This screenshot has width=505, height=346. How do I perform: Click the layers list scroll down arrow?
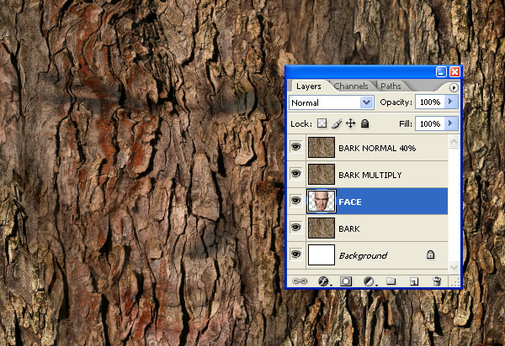[454, 267]
